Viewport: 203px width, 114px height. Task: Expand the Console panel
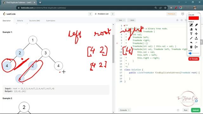coord(125,110)
